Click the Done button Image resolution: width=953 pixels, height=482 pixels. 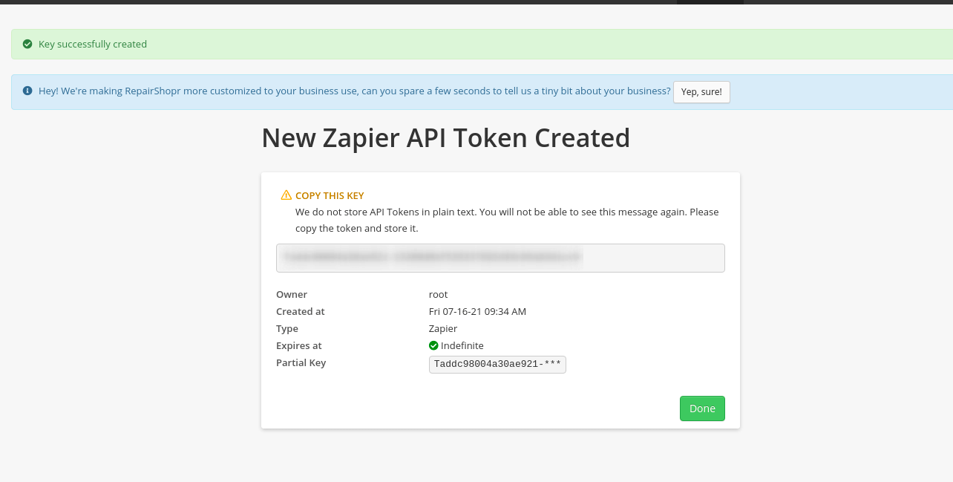[x=702, y=408]
